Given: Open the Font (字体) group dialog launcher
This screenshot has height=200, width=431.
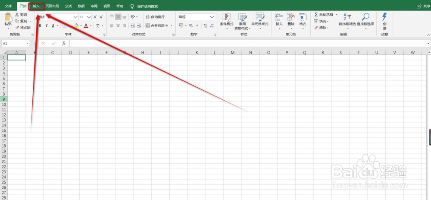Looking at the screenshot, I should pos(104,35).
